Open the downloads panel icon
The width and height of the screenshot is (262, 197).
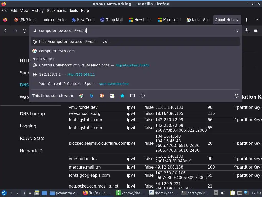(246, 31)
